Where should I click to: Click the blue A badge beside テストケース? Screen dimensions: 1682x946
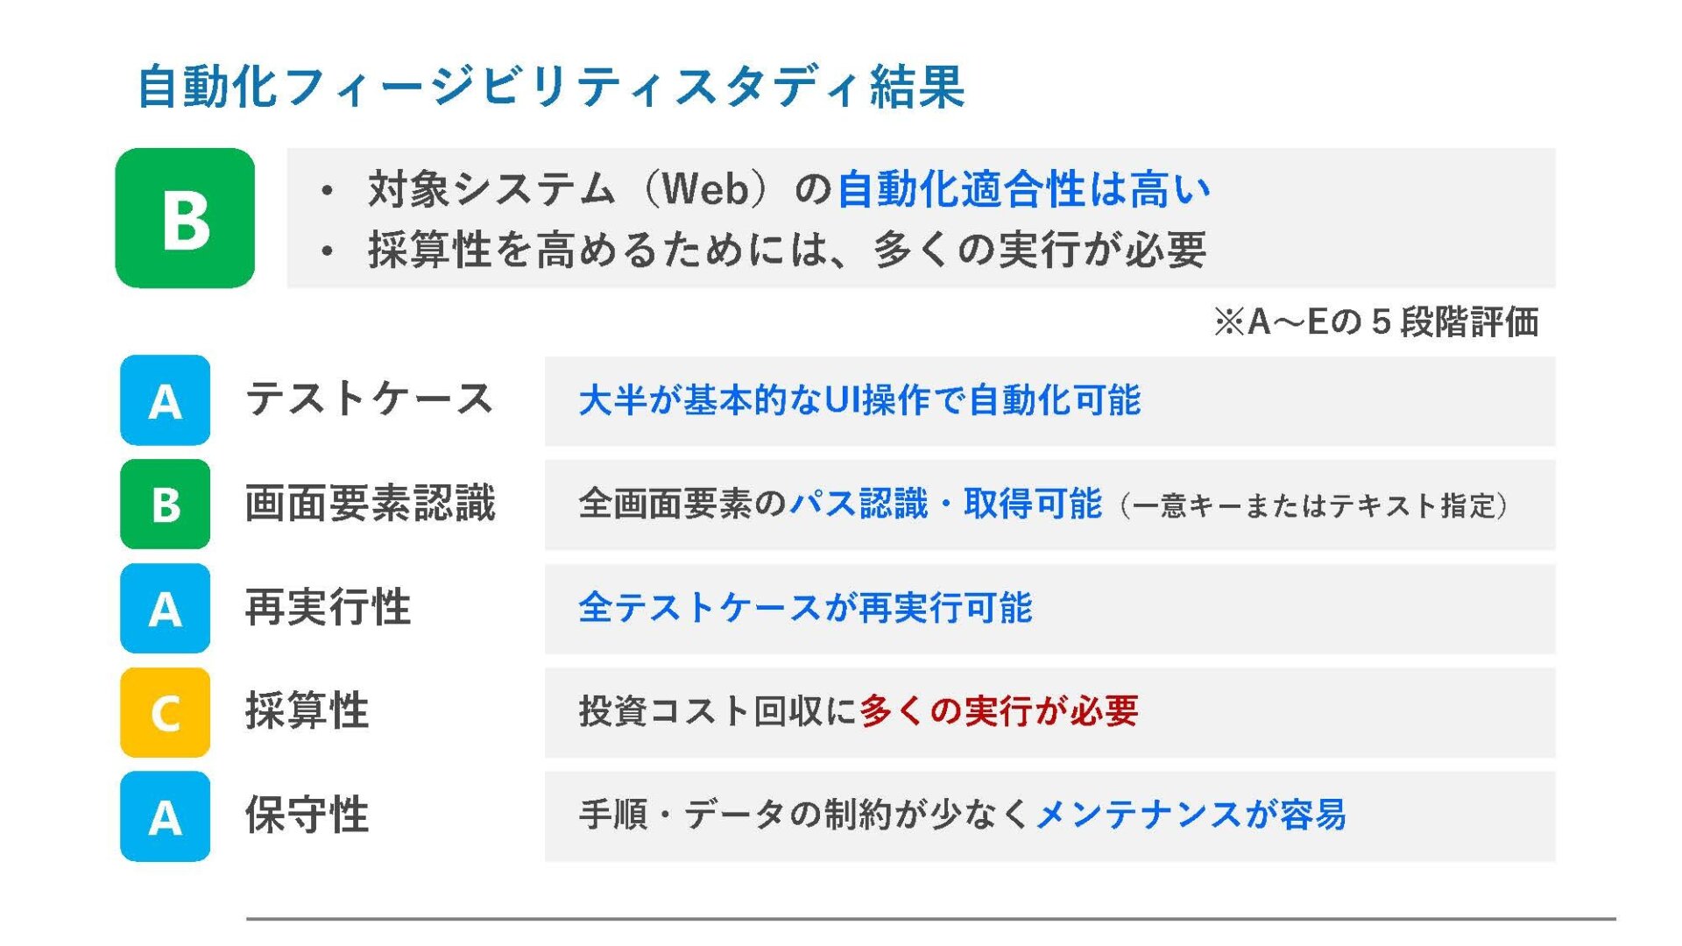click(165, 400)
